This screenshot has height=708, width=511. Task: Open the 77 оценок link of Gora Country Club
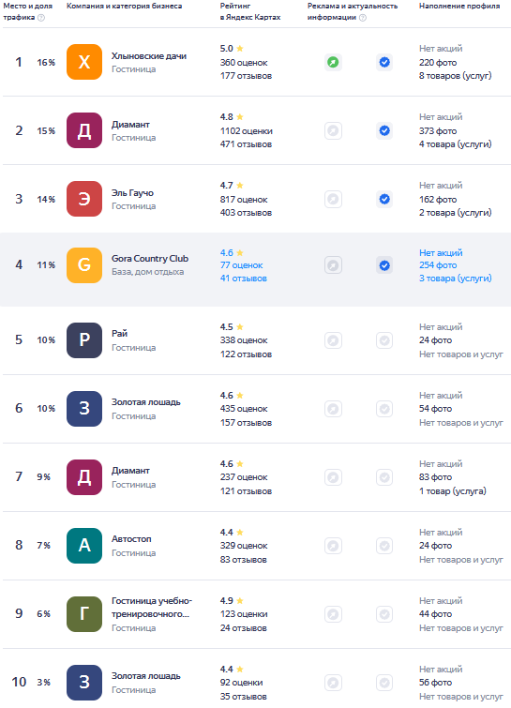coord(242,265)
